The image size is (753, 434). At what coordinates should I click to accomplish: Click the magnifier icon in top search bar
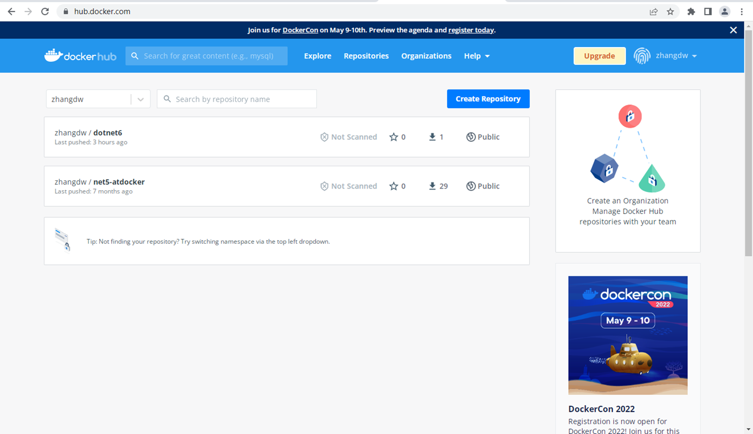pyautogui.click(x=135, y=56)
